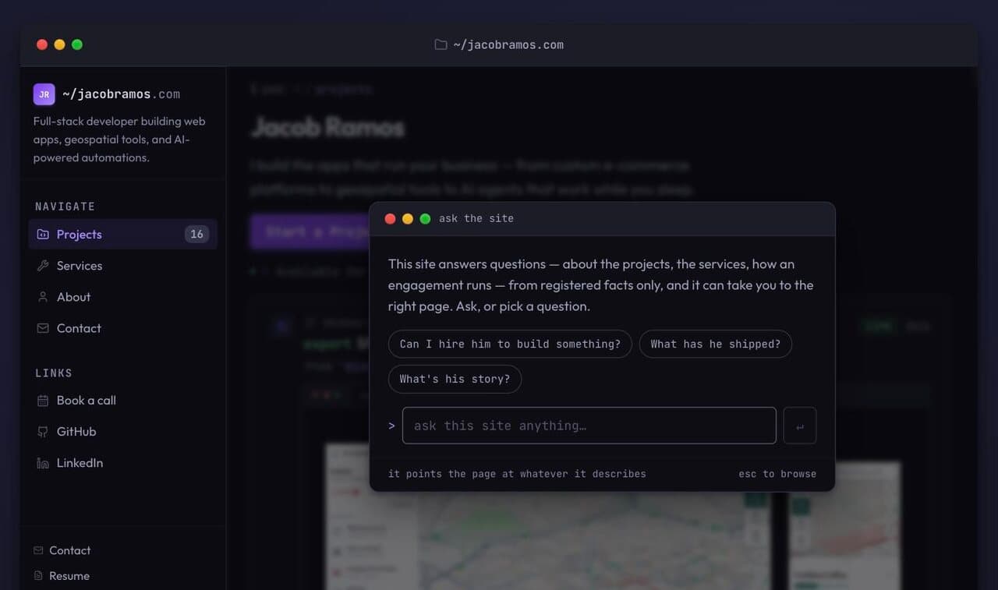998x590 pixels.
Task: Pick the 'What's his story?' question
Action: click(x=455, y=379)
